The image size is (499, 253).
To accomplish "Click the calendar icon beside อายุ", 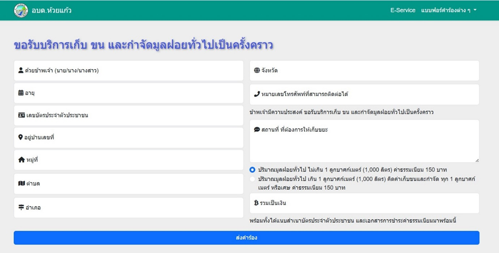I will (21, 93).
